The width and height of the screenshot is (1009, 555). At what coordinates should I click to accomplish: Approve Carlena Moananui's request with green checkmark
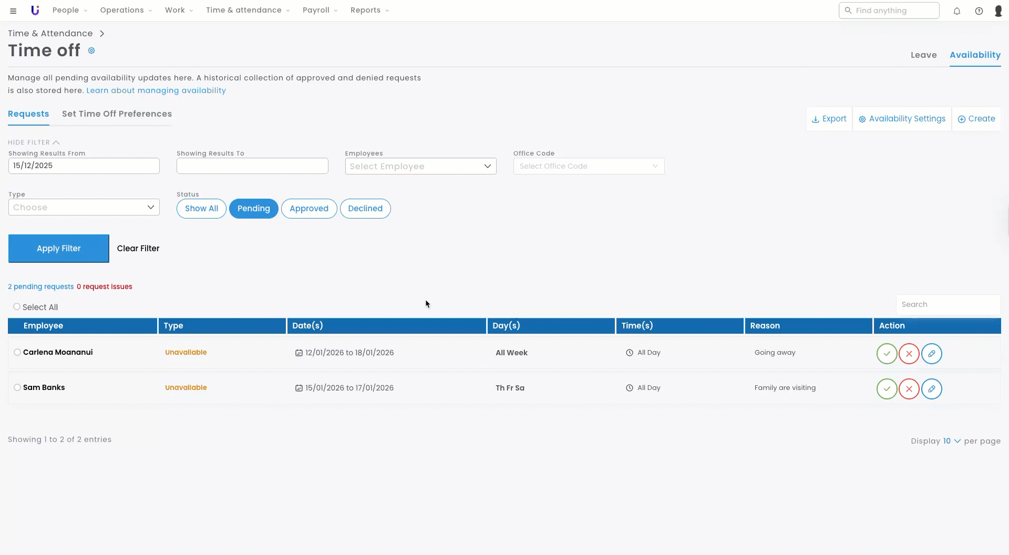[887, 354]
